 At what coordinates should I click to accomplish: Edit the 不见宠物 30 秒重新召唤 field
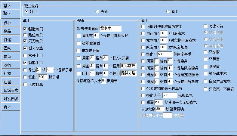(160, 109)
